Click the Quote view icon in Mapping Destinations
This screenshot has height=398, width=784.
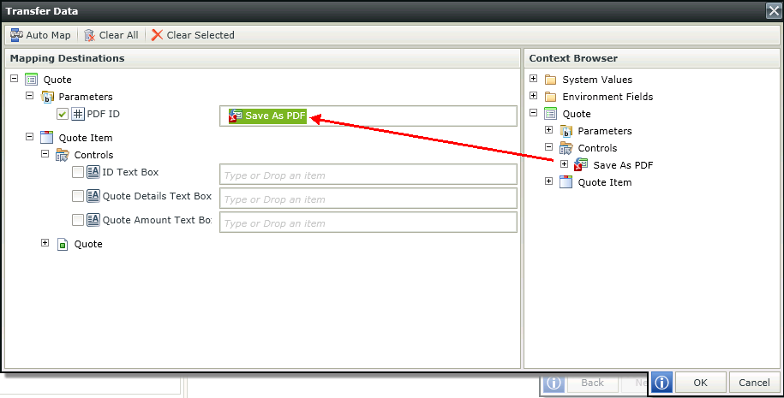pyautogui.click(x=31, y=80)
